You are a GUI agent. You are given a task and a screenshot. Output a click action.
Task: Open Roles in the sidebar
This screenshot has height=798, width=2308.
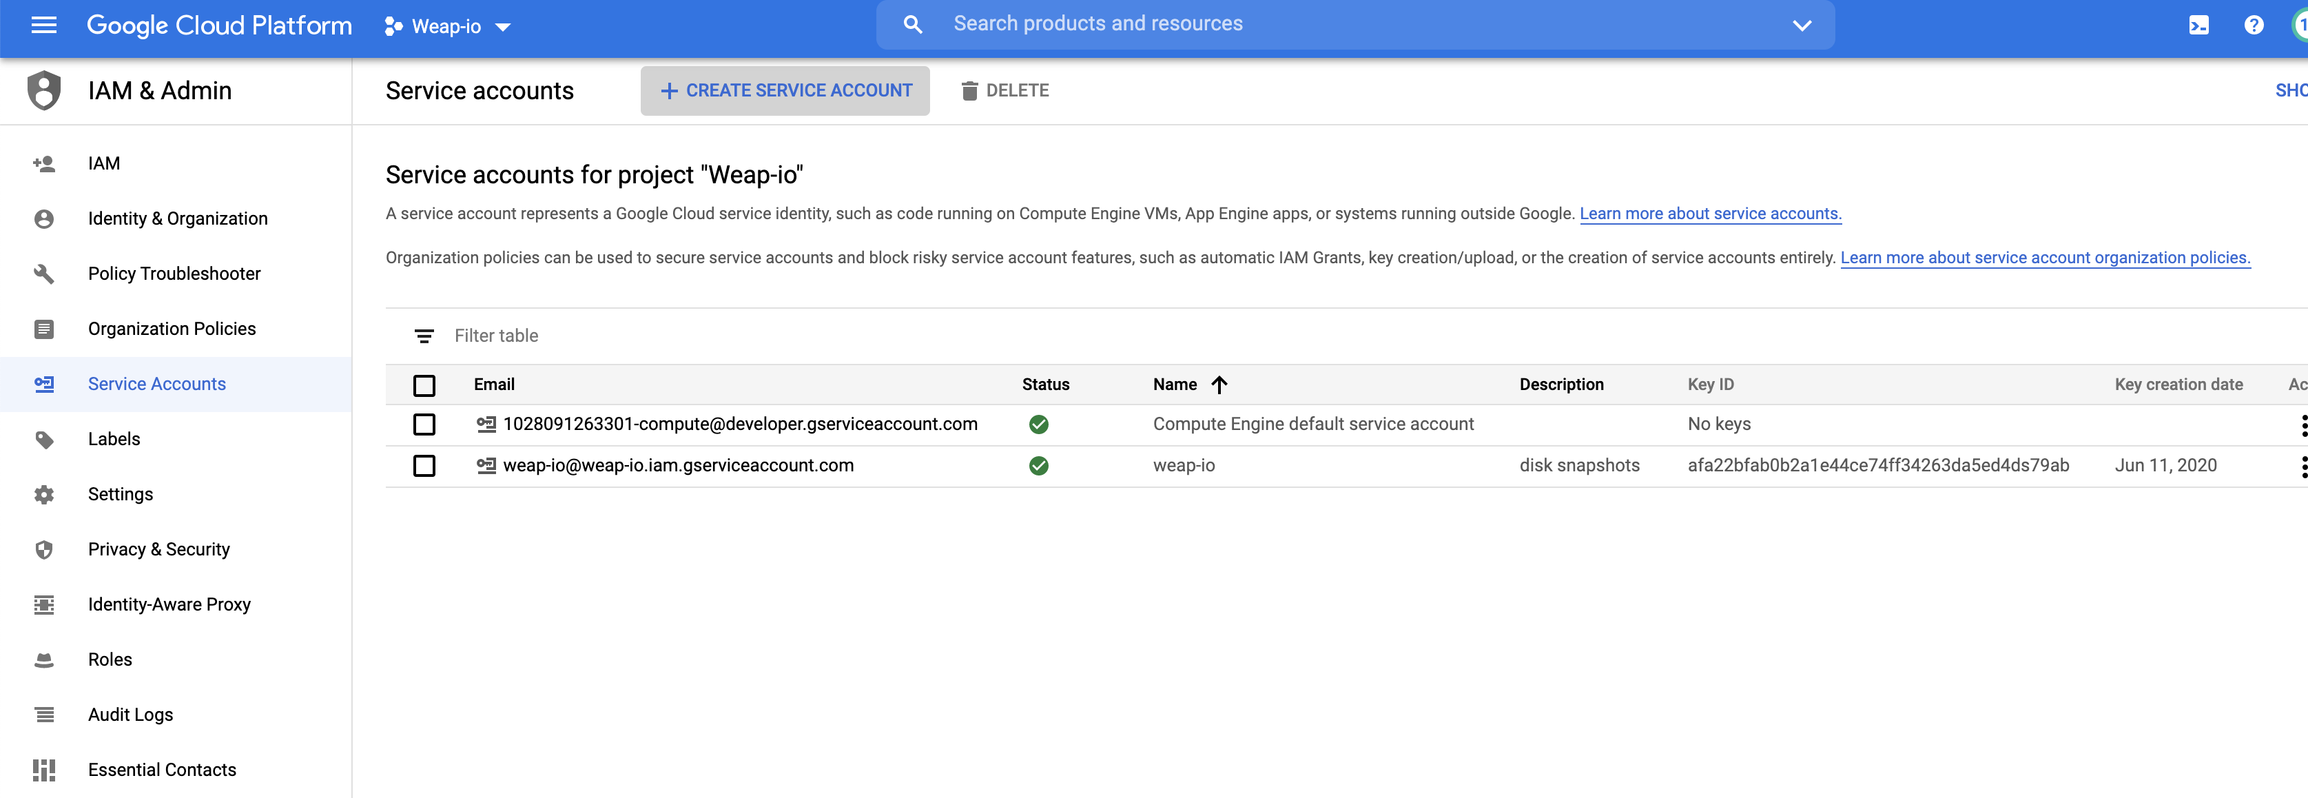[x=176, y=660]
